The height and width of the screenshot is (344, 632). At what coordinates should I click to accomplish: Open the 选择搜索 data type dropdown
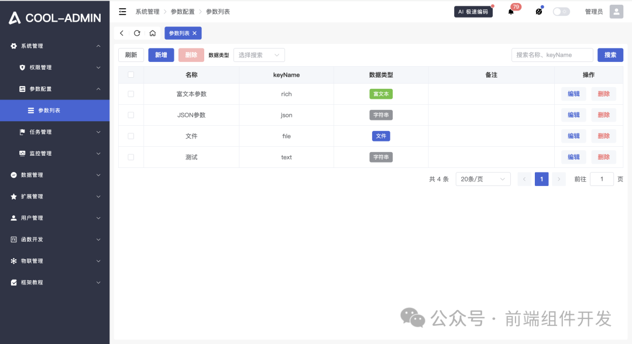(x=258, y=54)
